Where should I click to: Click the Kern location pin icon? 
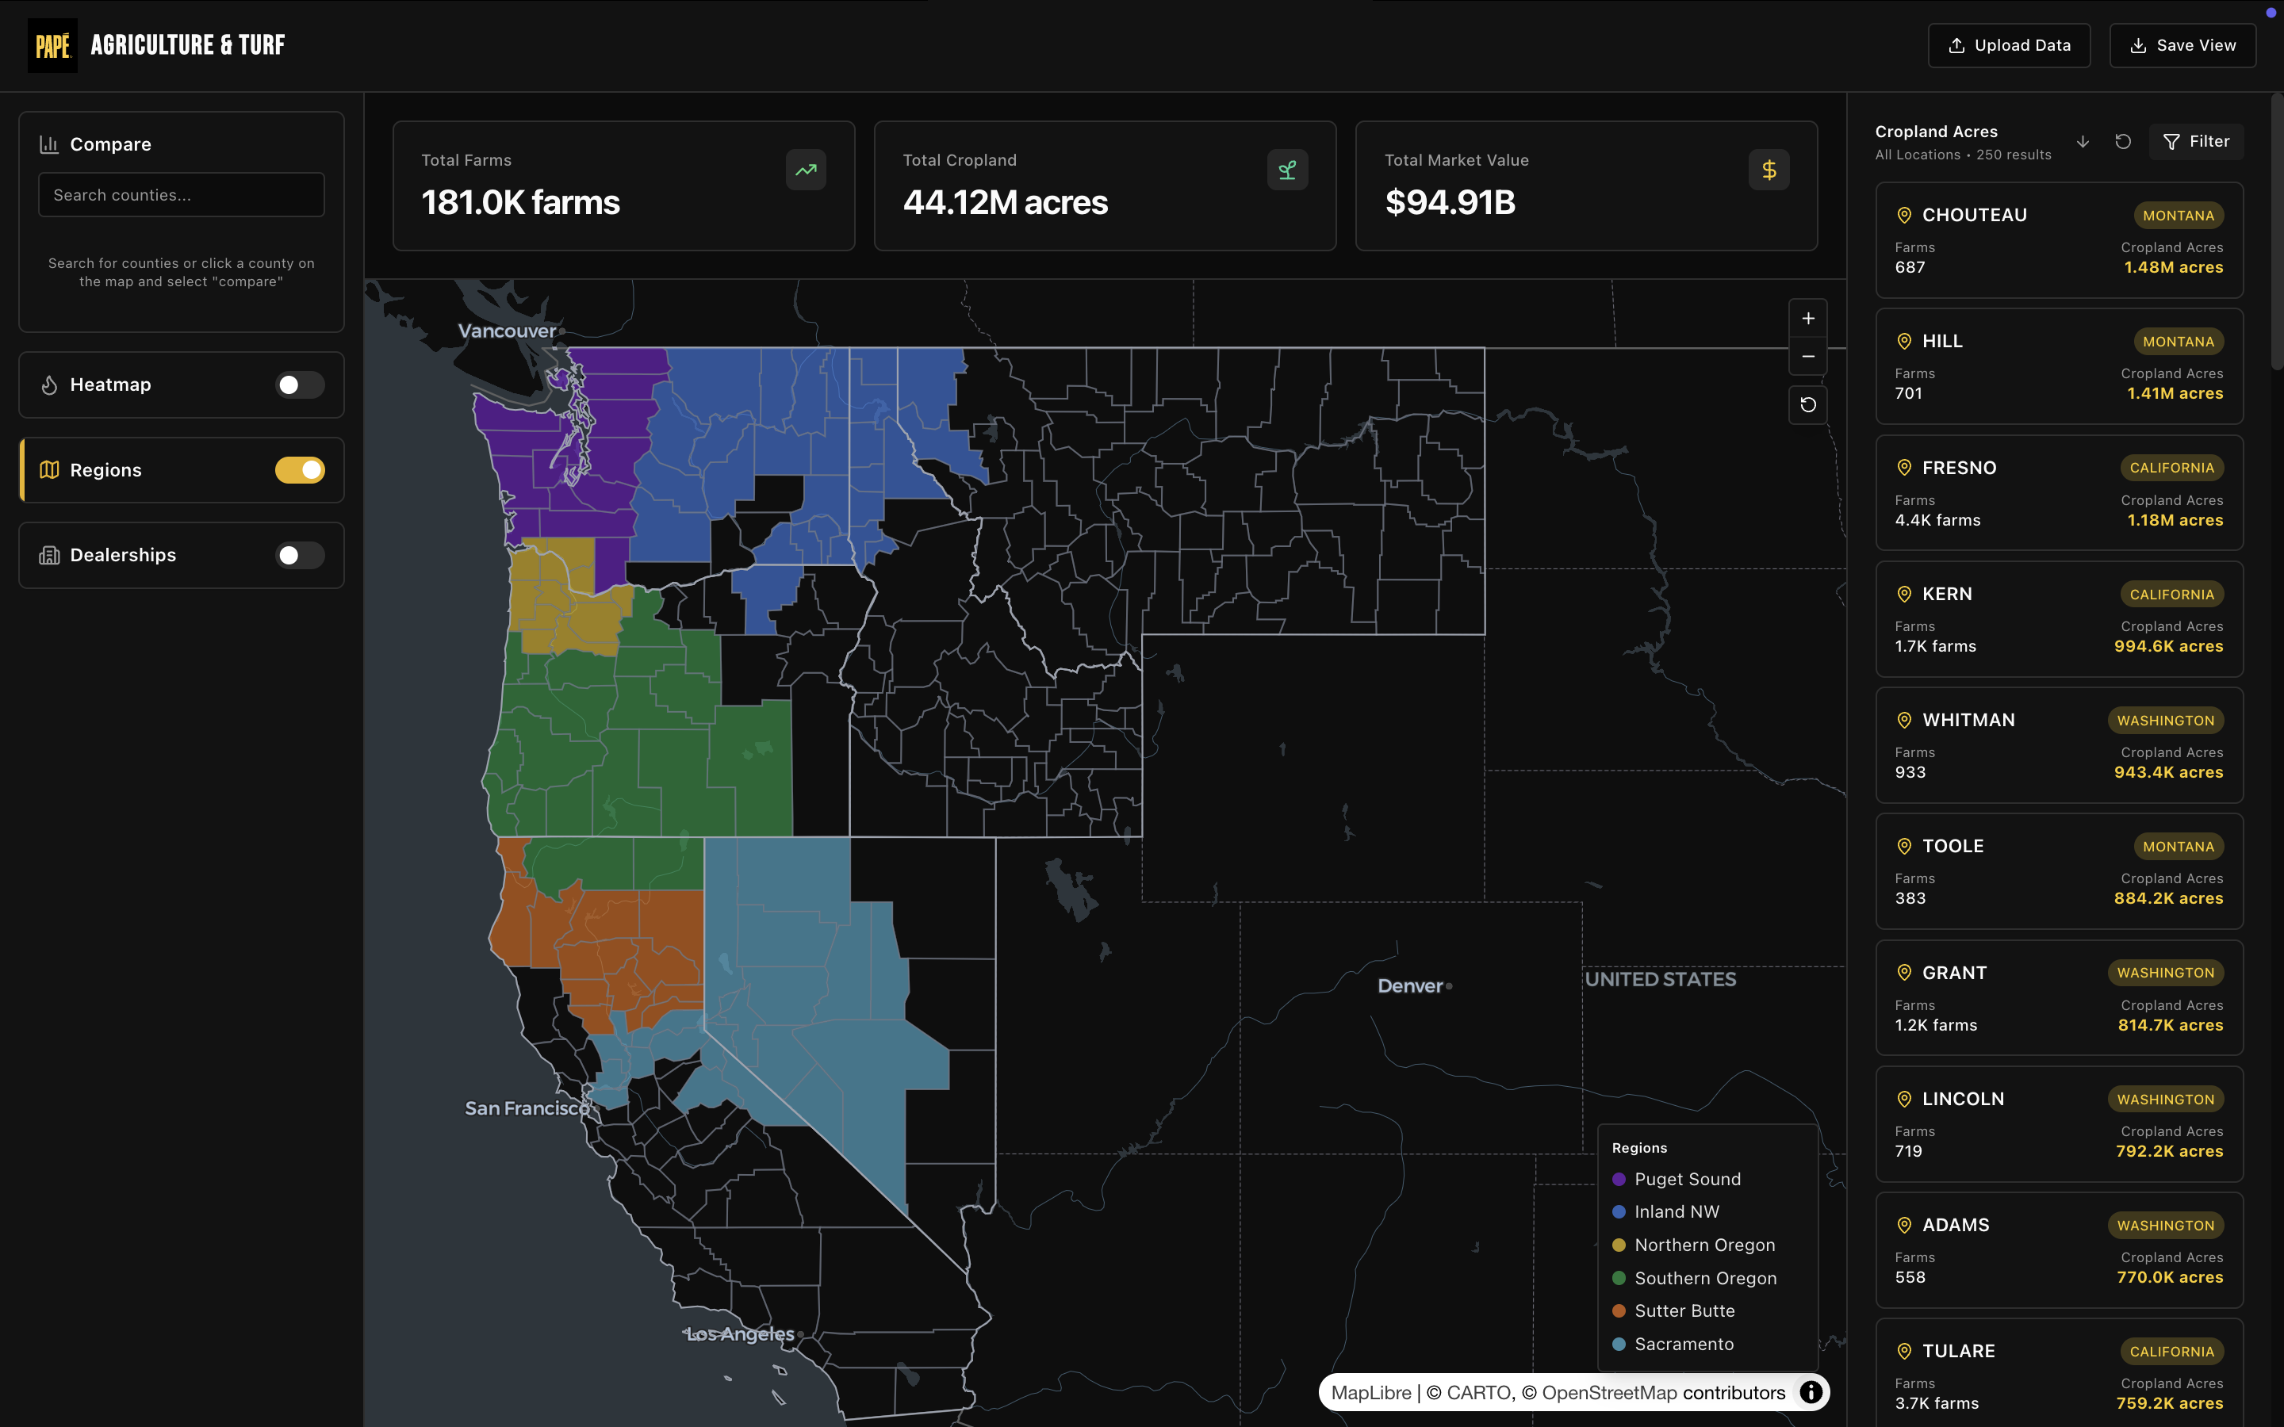tap(1903, 595)
